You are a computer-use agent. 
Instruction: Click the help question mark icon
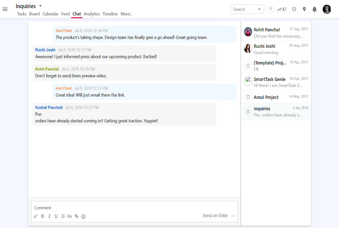(x=271, y=9)
